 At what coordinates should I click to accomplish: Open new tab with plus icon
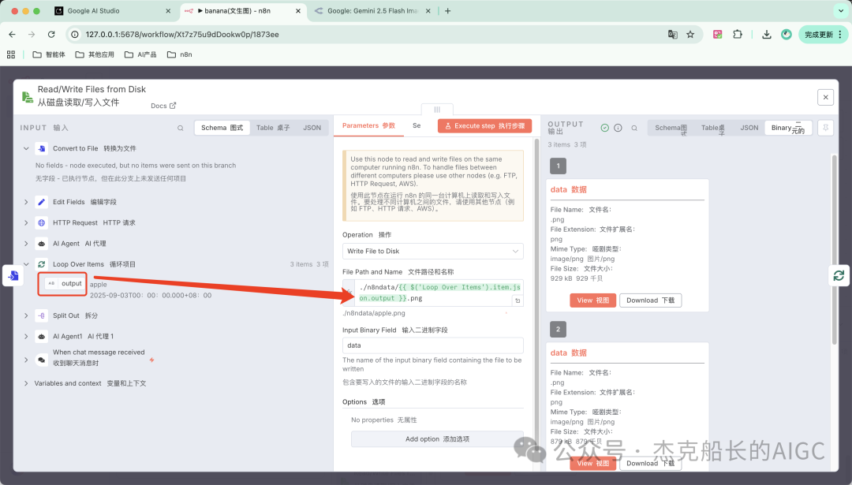(448, 11)
